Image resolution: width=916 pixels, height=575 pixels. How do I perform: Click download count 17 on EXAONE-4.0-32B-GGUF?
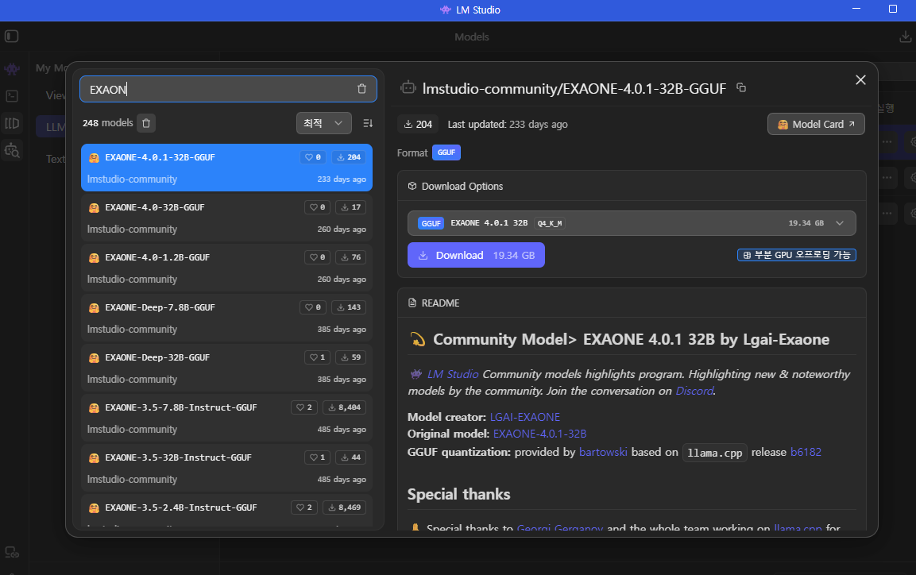click(350, 207)
